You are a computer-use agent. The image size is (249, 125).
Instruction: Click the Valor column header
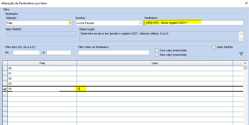(155, 63)
